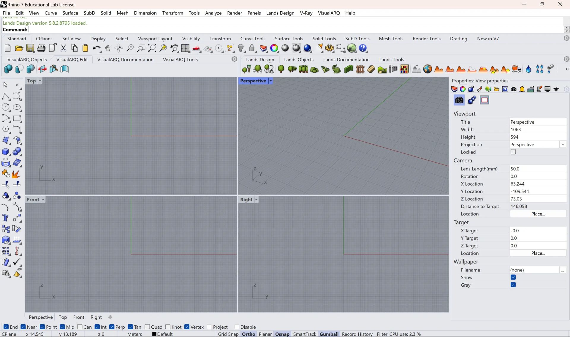Open the color wheel material icon
The height and width of the screenshot is (337, 570).
274,48
